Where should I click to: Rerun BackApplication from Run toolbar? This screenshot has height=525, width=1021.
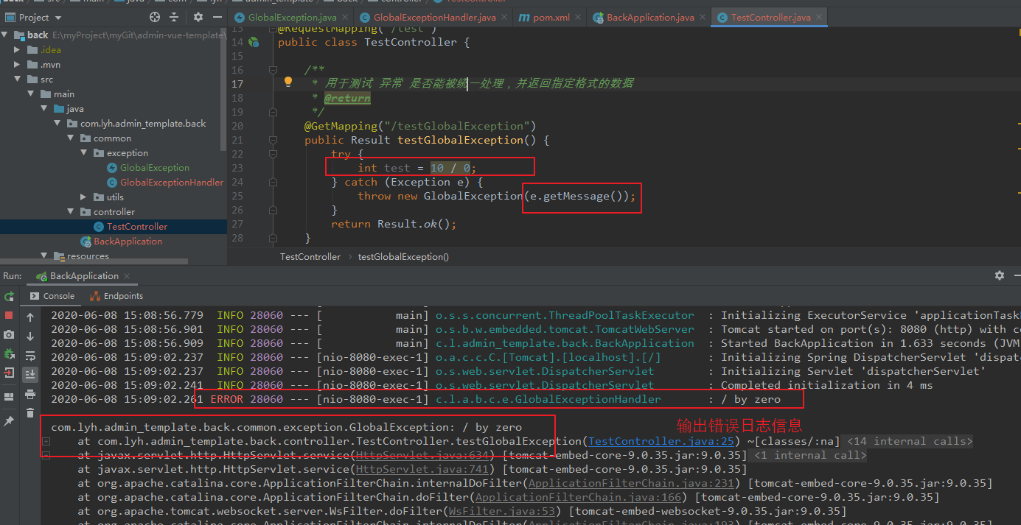[x=9, y=296]
